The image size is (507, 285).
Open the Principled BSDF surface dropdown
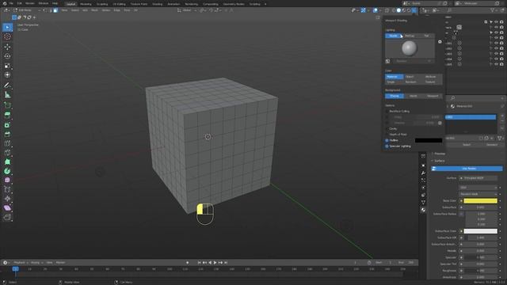[478, 178]
